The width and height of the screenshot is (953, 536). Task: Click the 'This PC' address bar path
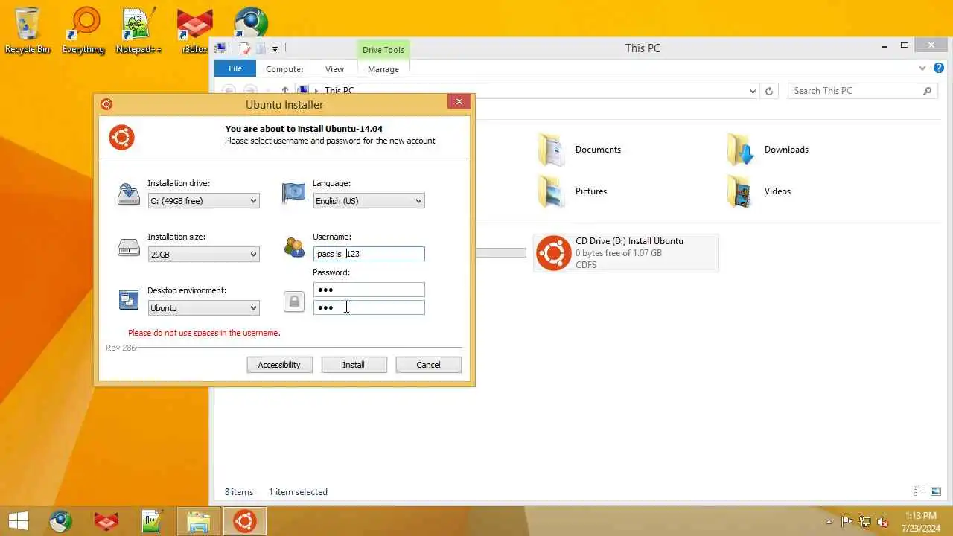340,91
